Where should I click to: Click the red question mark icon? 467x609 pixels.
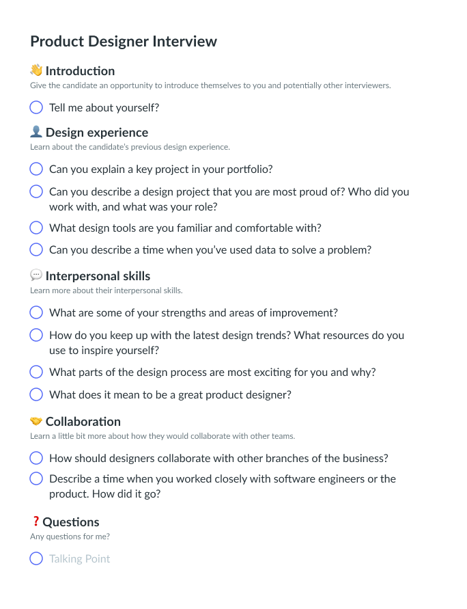[36, 522]
